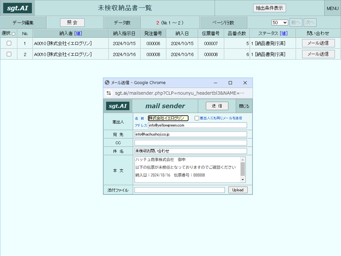Click 伝票番号 cell 000007
Viewport: 341px width, 256px height.
pyautogui.click(x=211, y=44)
